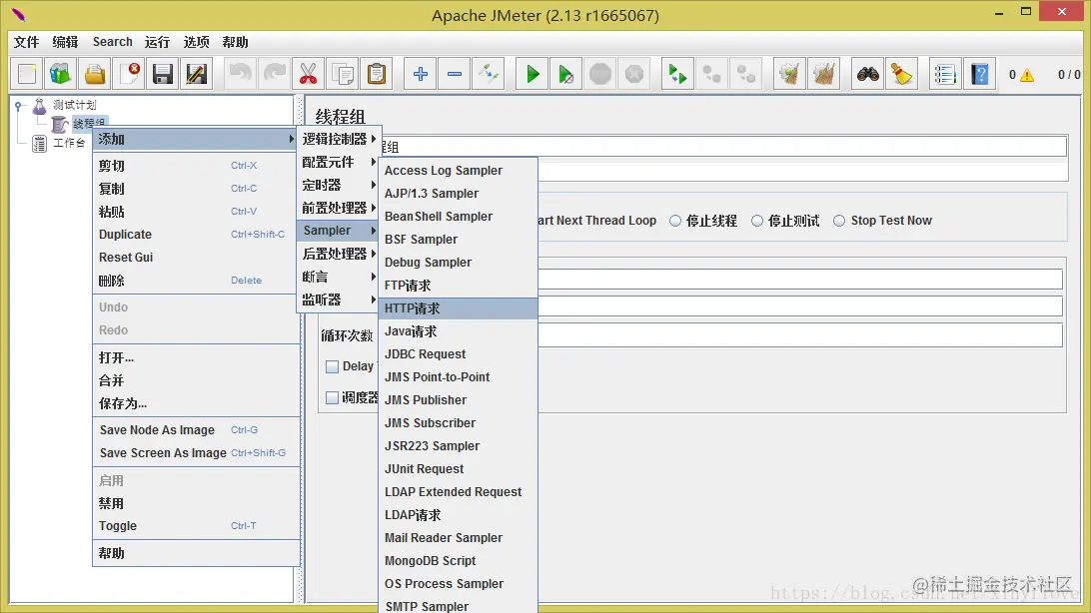The image size is (1091, 613).
Task: Start the test with green play icon
Action: click(x=533, y=74)
